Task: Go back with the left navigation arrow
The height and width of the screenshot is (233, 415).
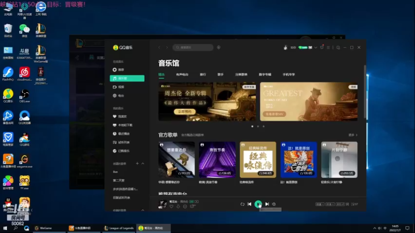Action: click(x=159, y=48)
